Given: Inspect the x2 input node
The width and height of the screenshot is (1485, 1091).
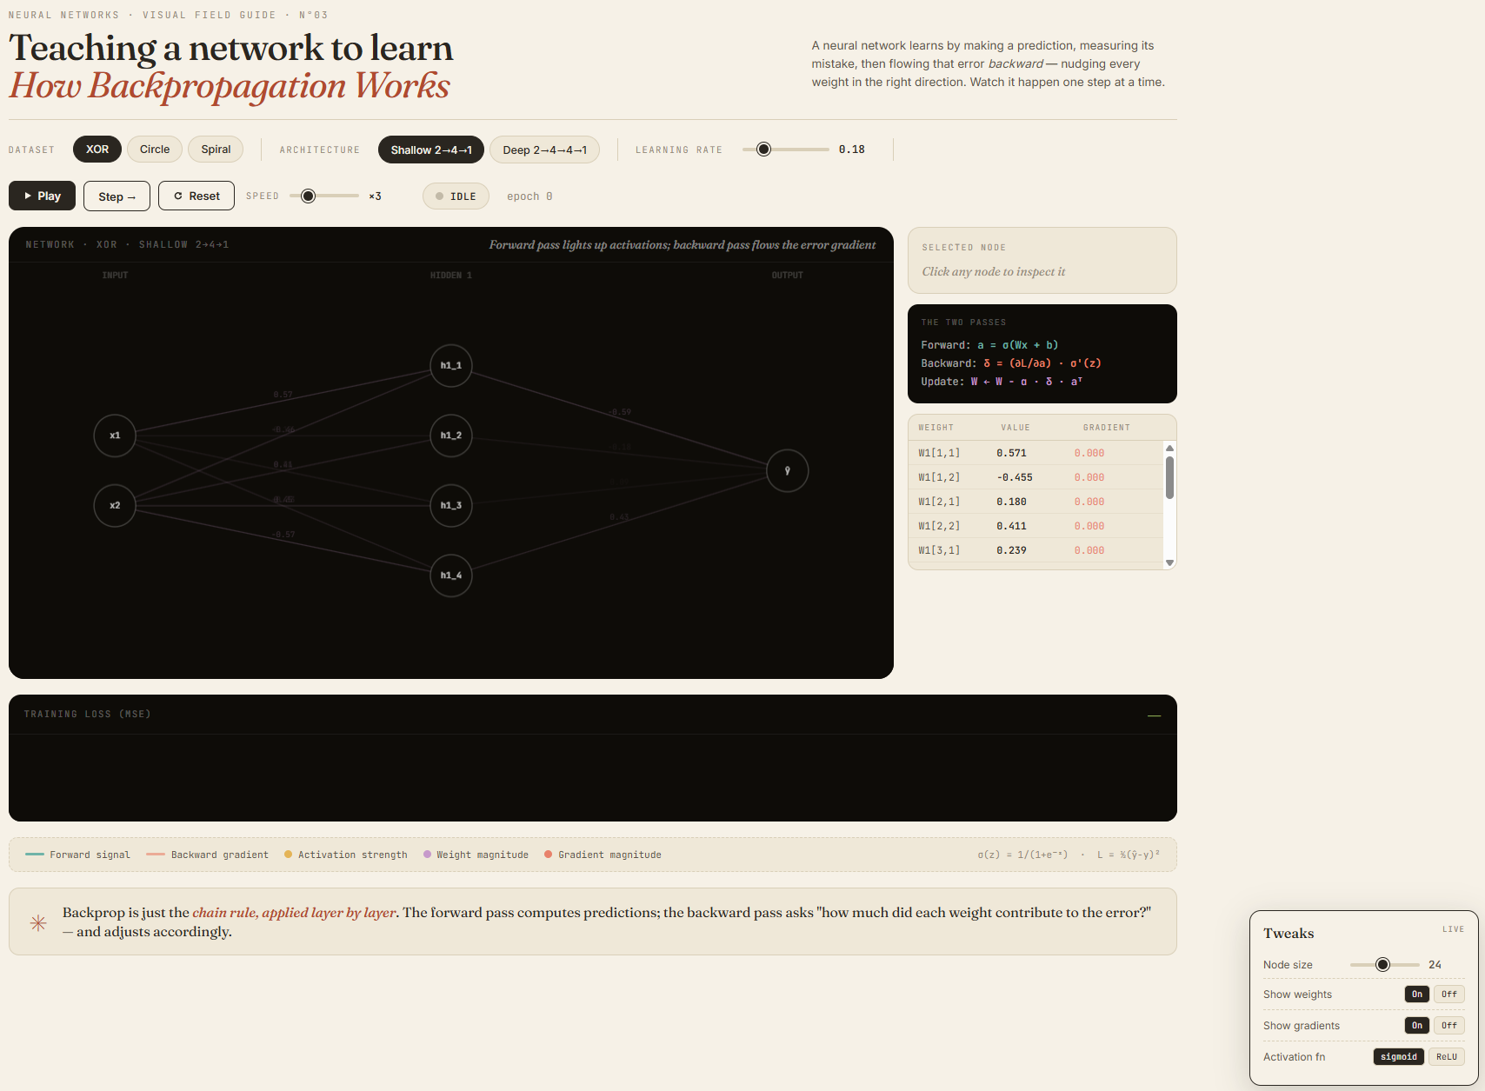Looking at the screenshot, I should pos(115,505).
